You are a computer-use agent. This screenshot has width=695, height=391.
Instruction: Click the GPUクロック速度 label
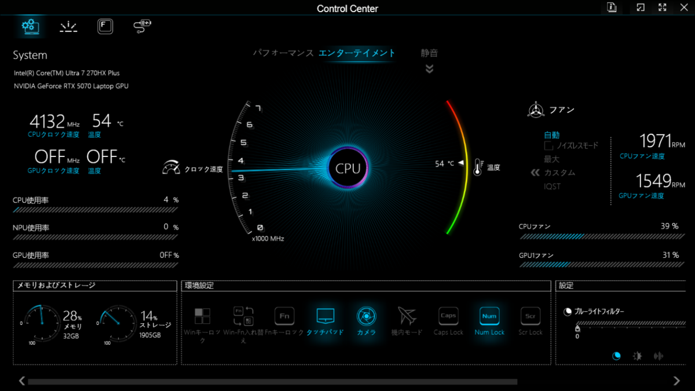(53, 171)
